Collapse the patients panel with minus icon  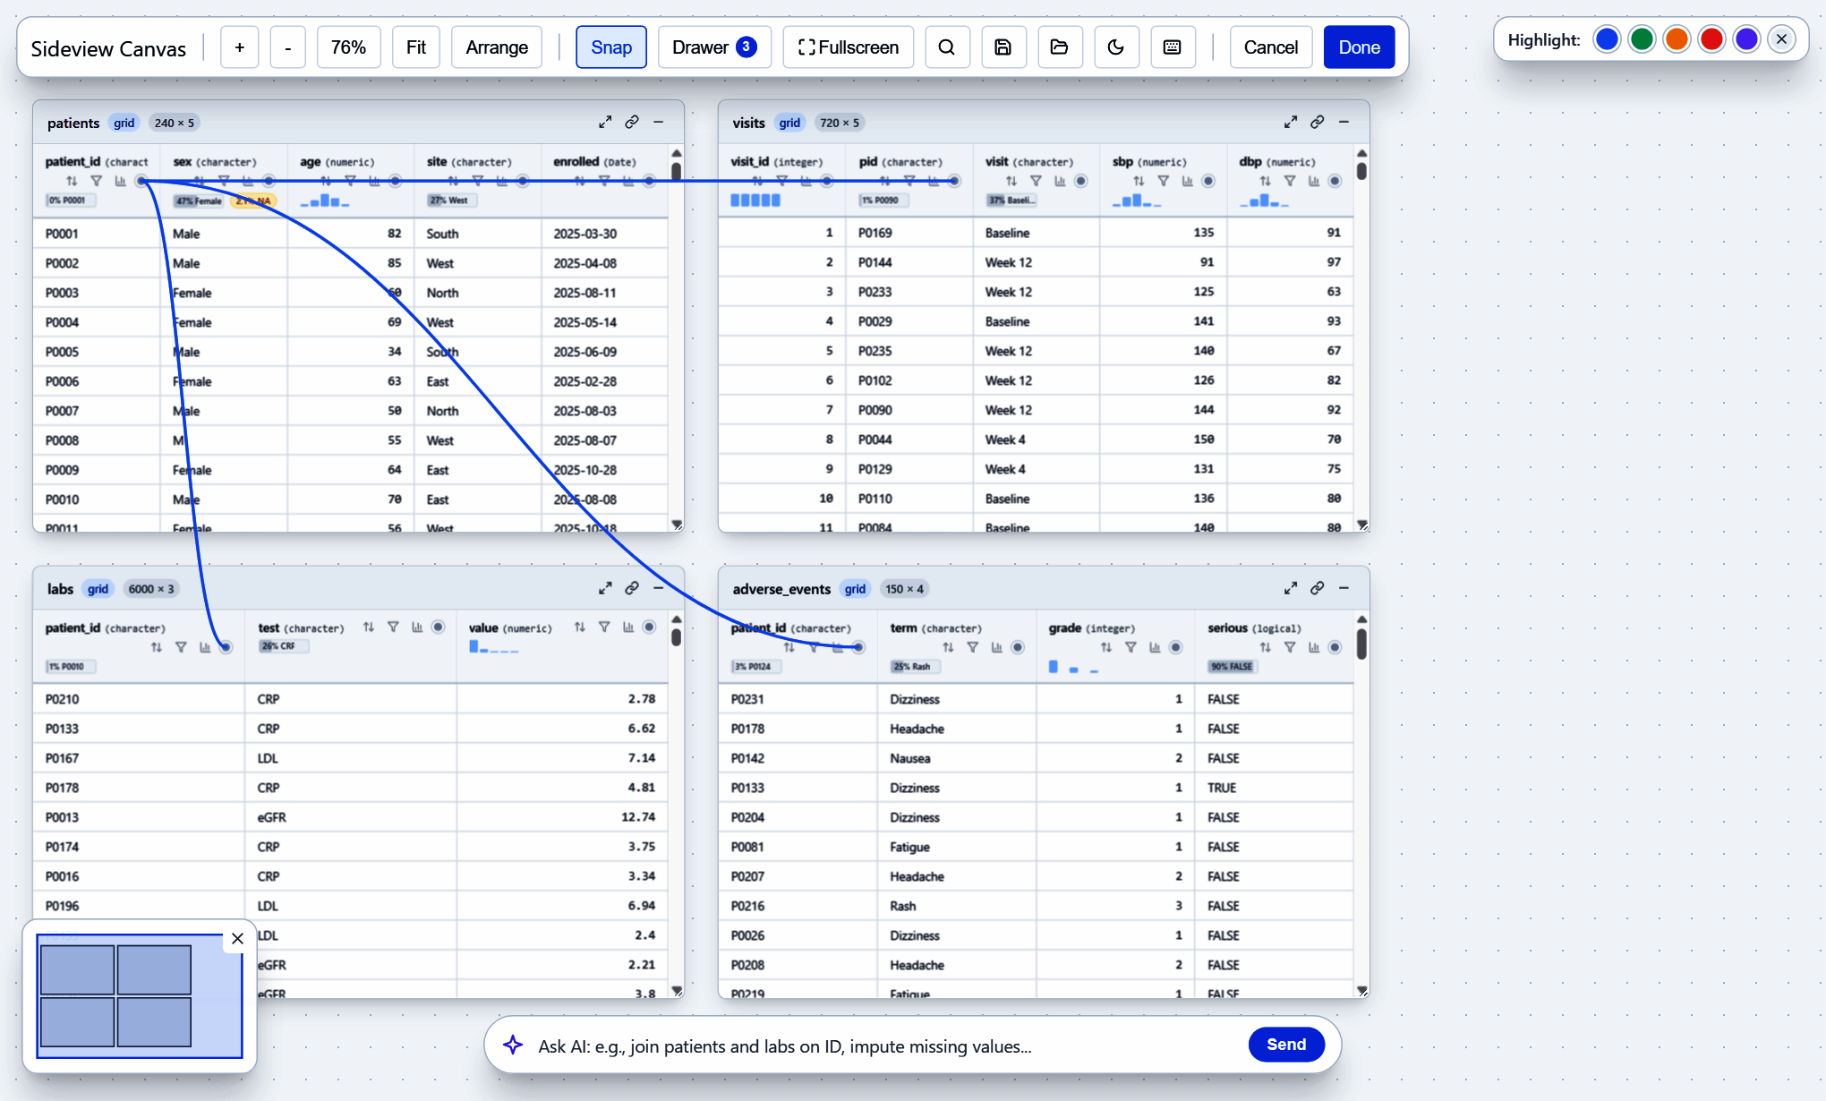click(659, 122)
